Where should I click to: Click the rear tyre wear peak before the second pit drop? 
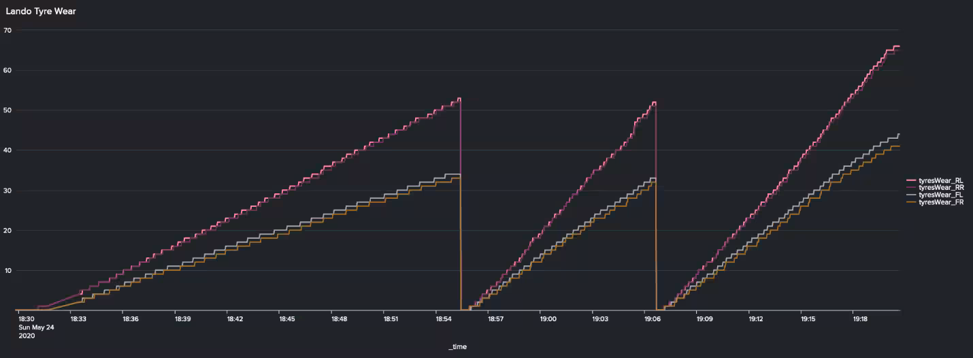654,103
